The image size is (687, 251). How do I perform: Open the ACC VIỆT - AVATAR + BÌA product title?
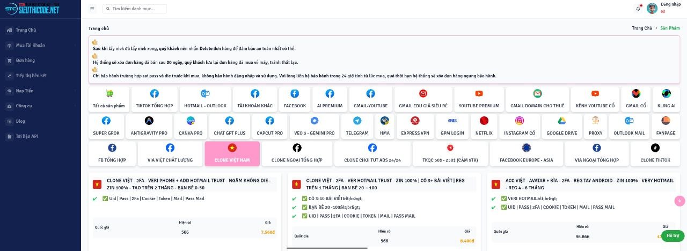589,184
